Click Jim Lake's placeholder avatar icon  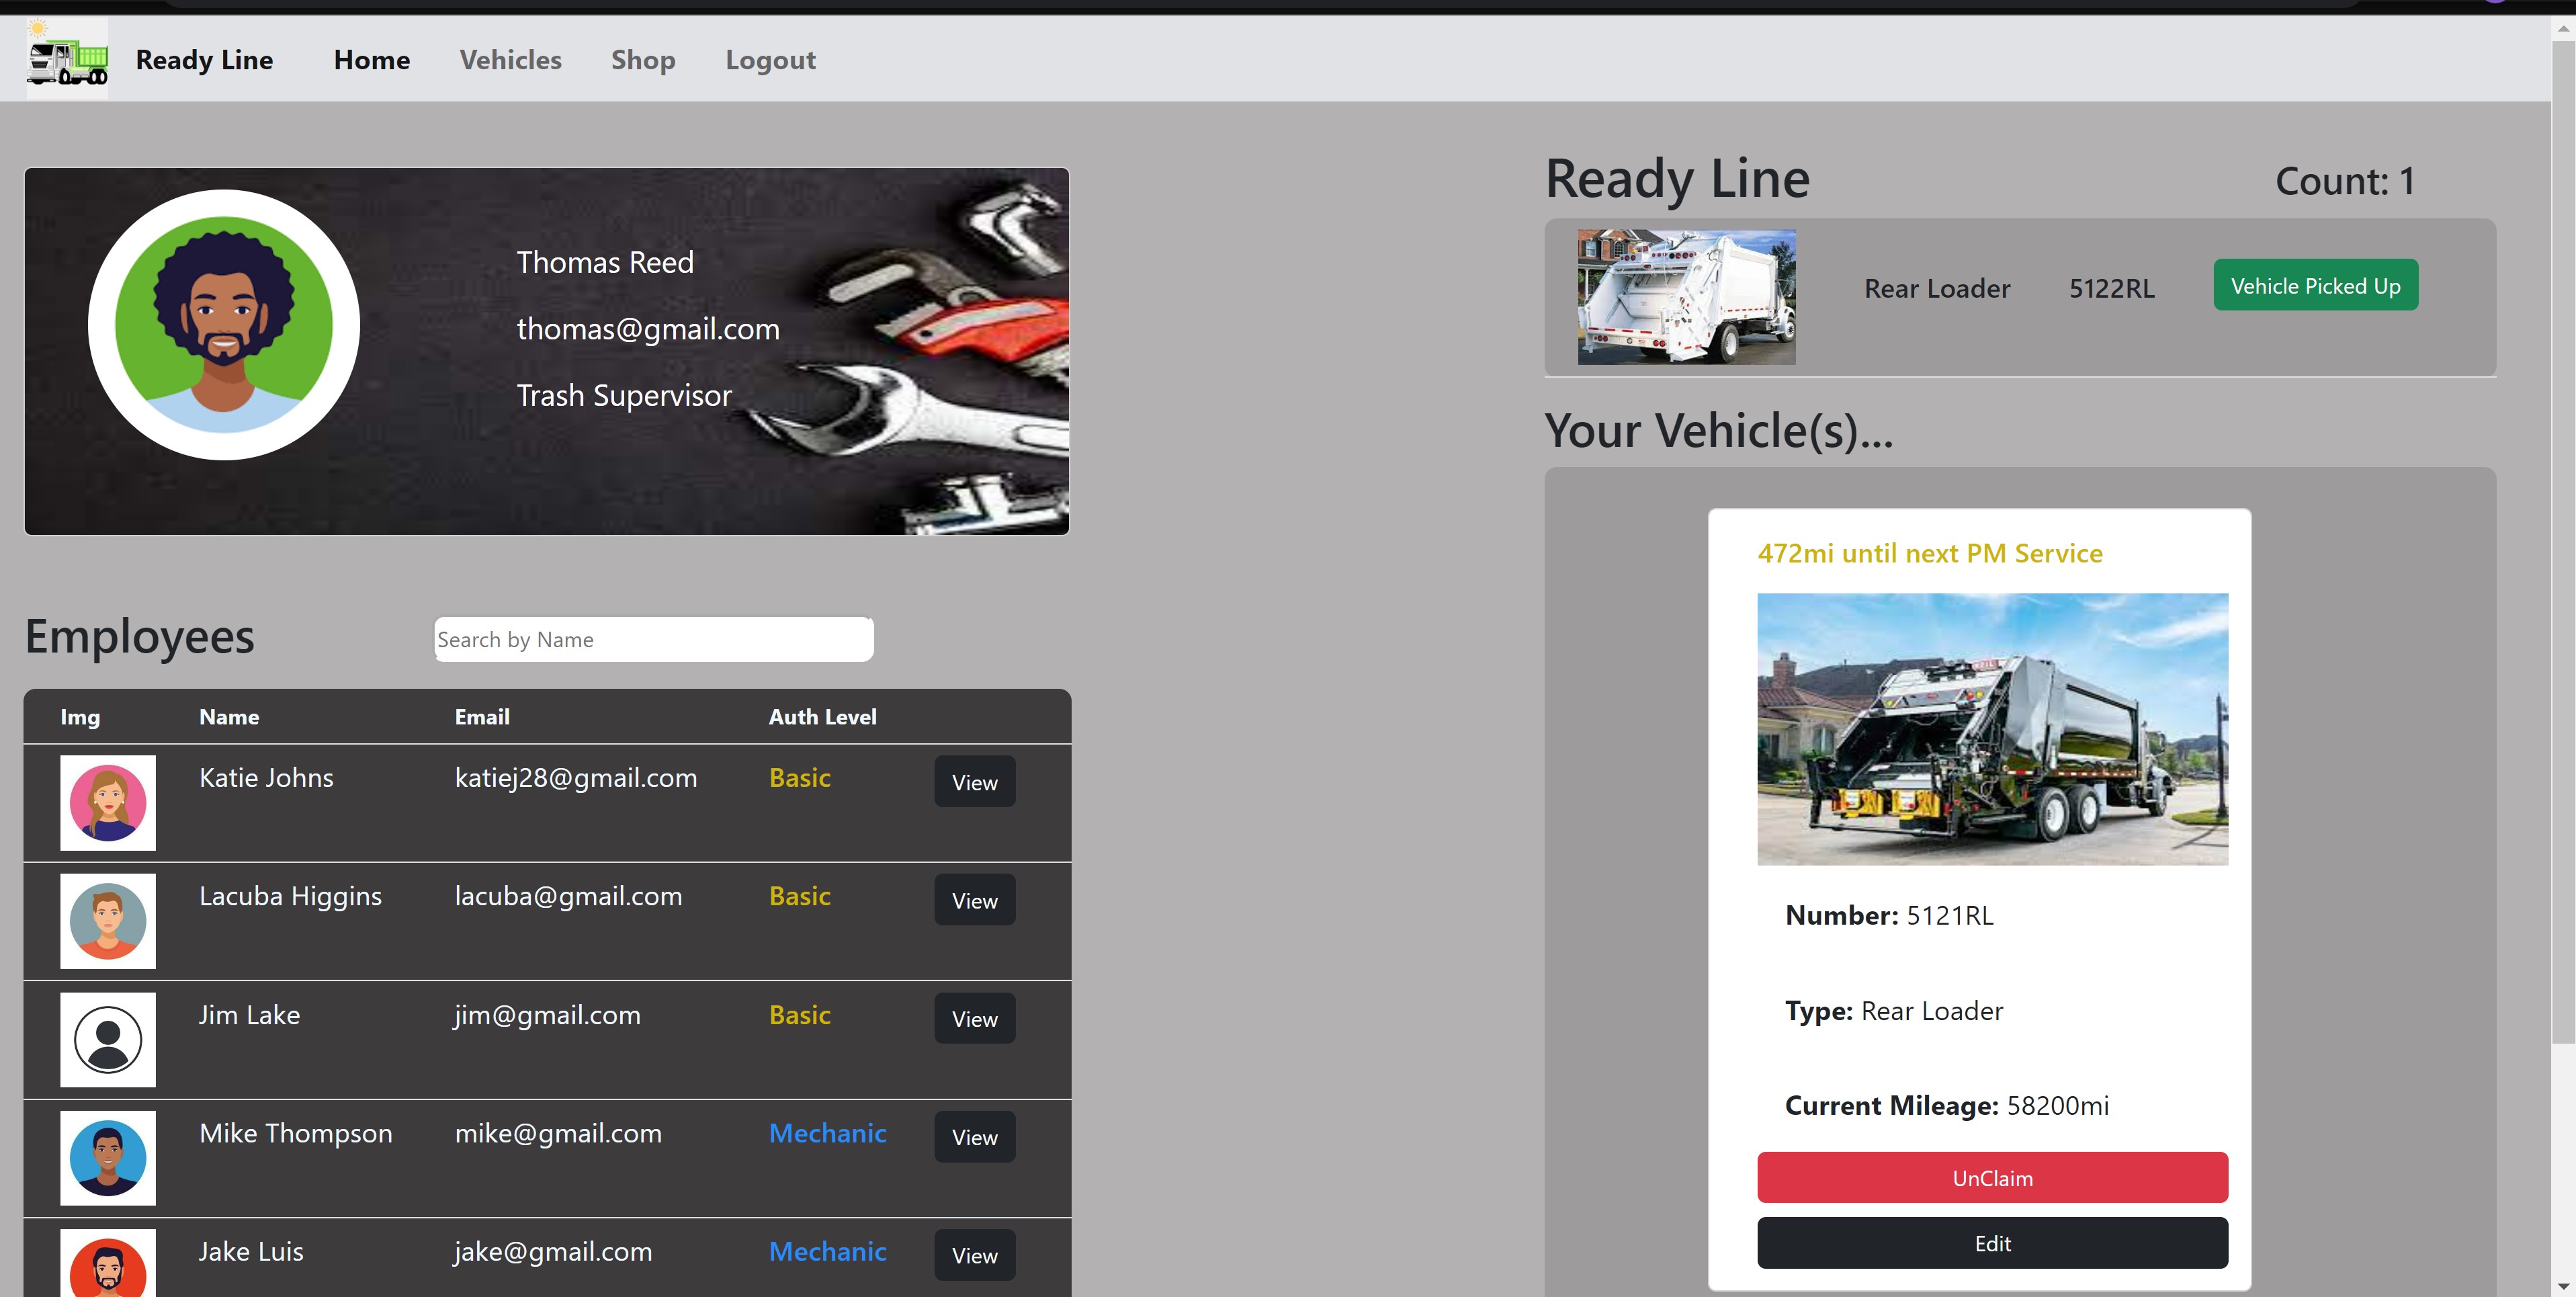point(108,1039)
